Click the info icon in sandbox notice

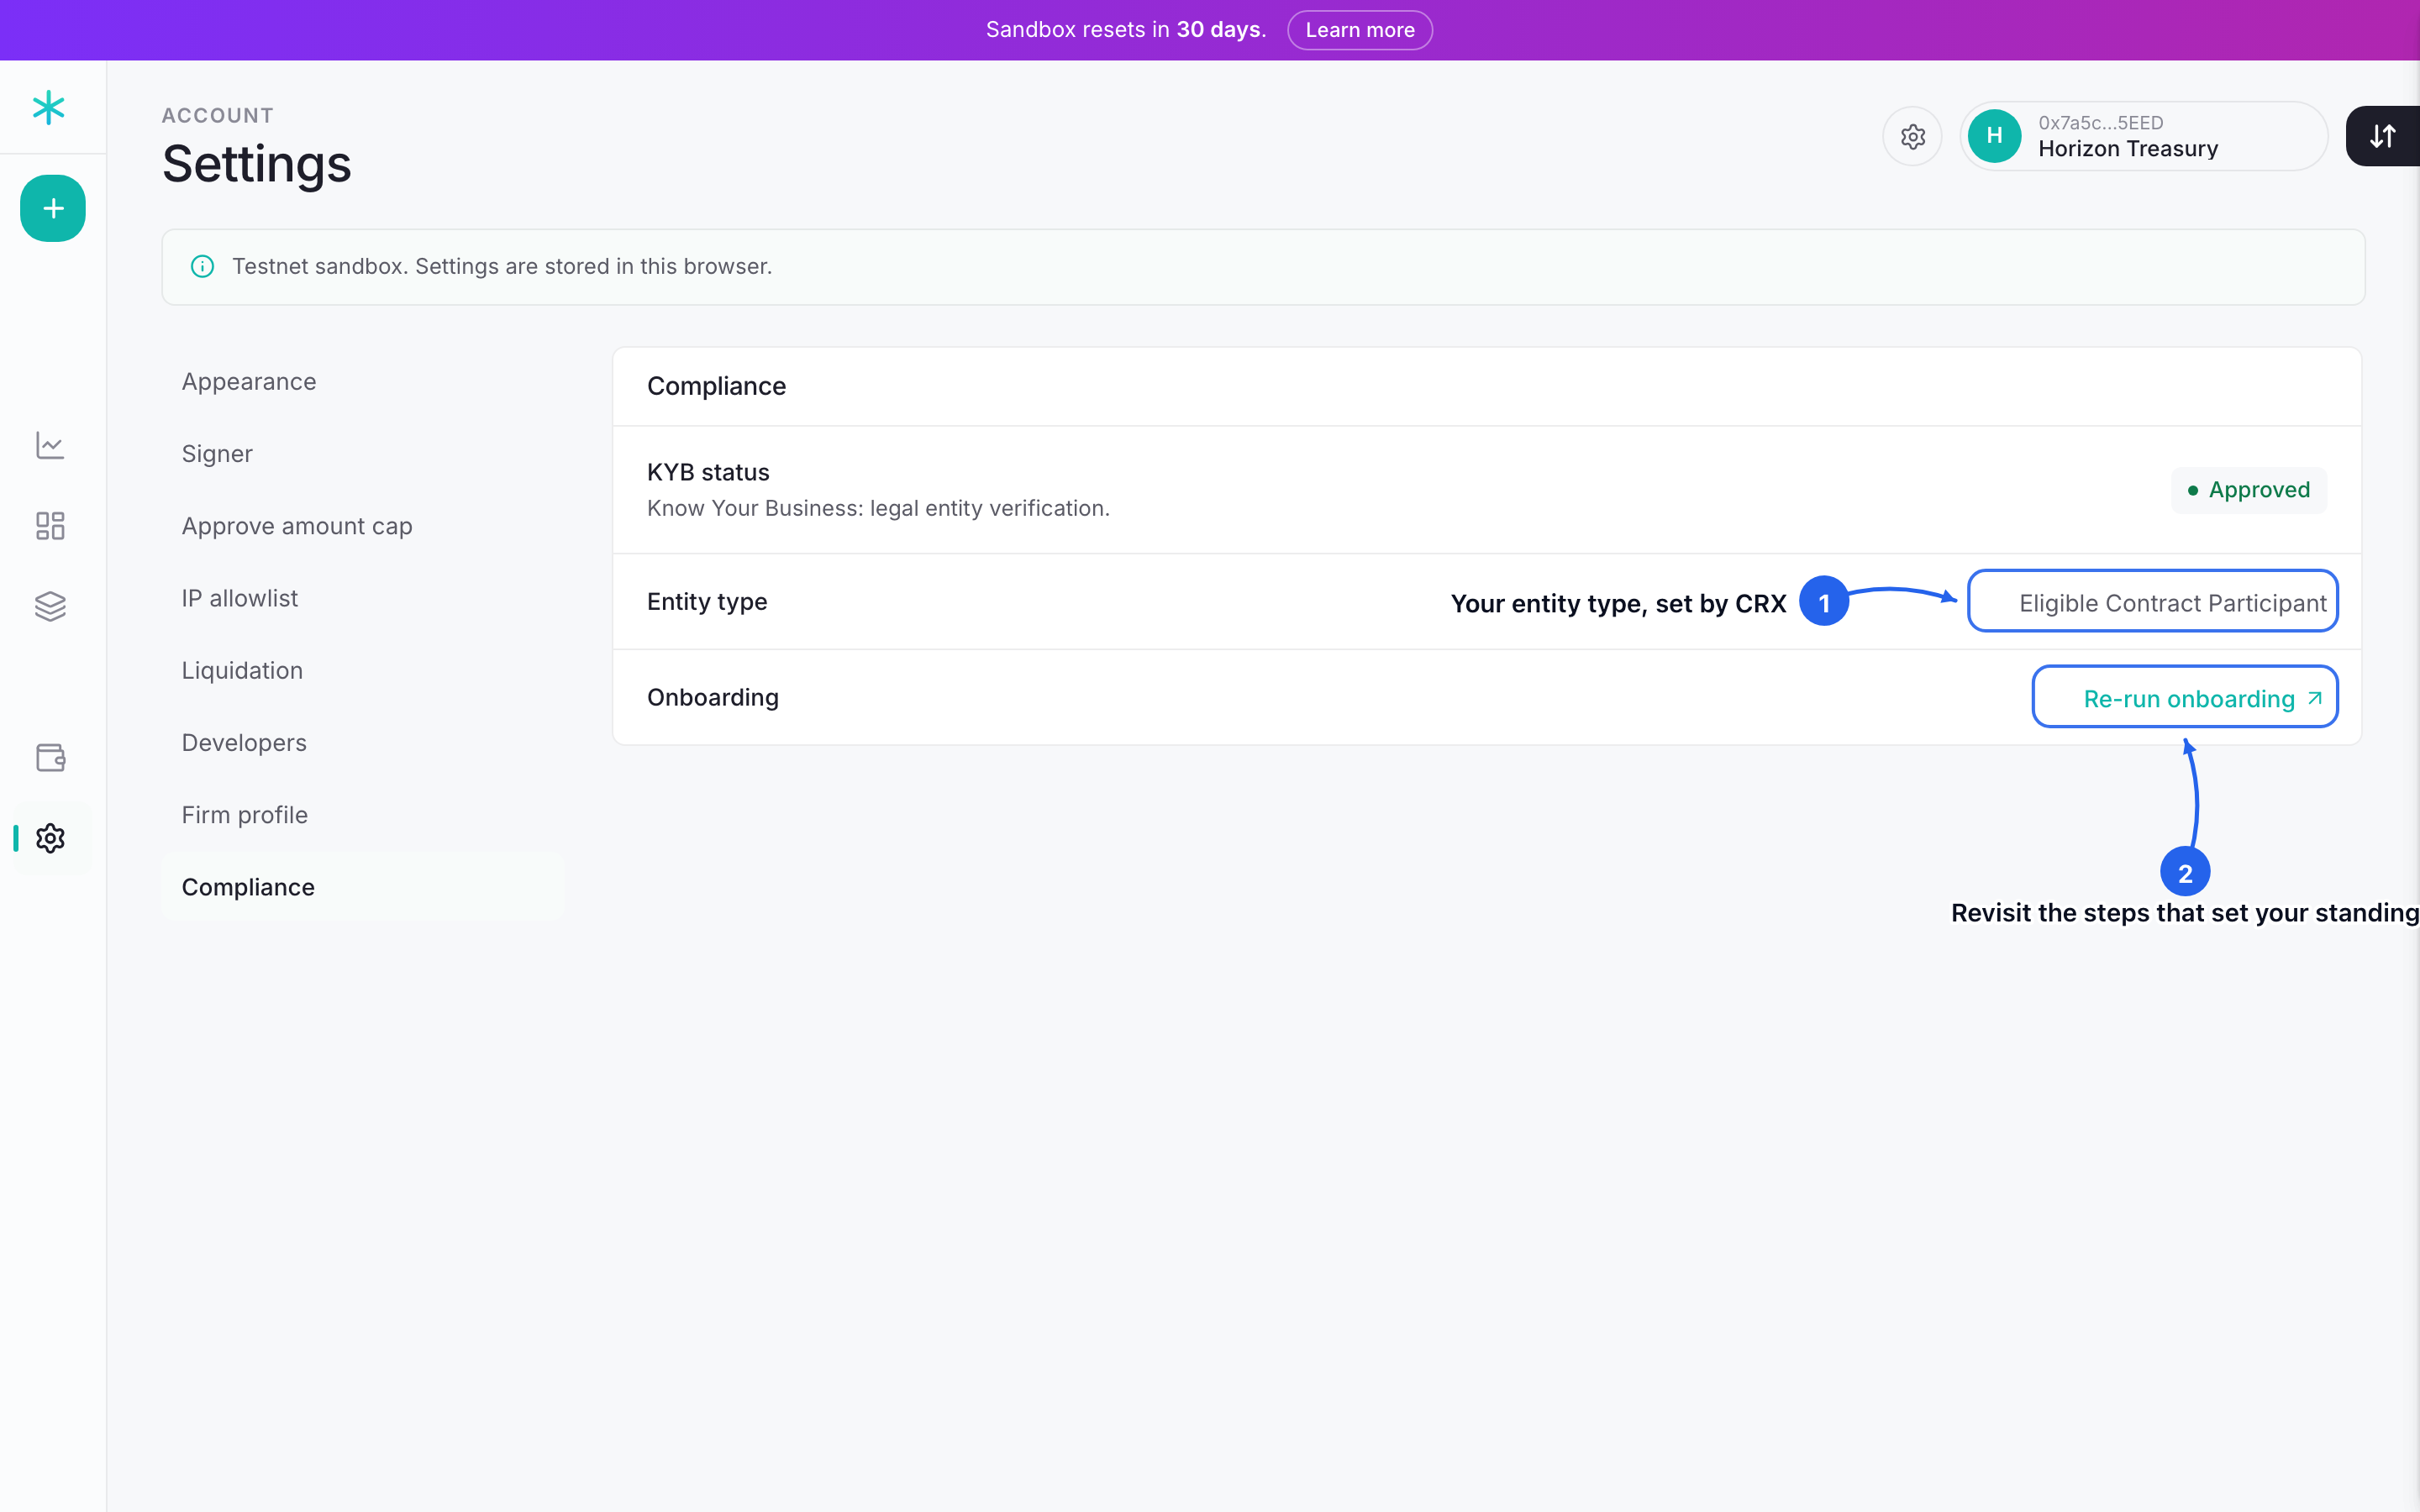202,266
